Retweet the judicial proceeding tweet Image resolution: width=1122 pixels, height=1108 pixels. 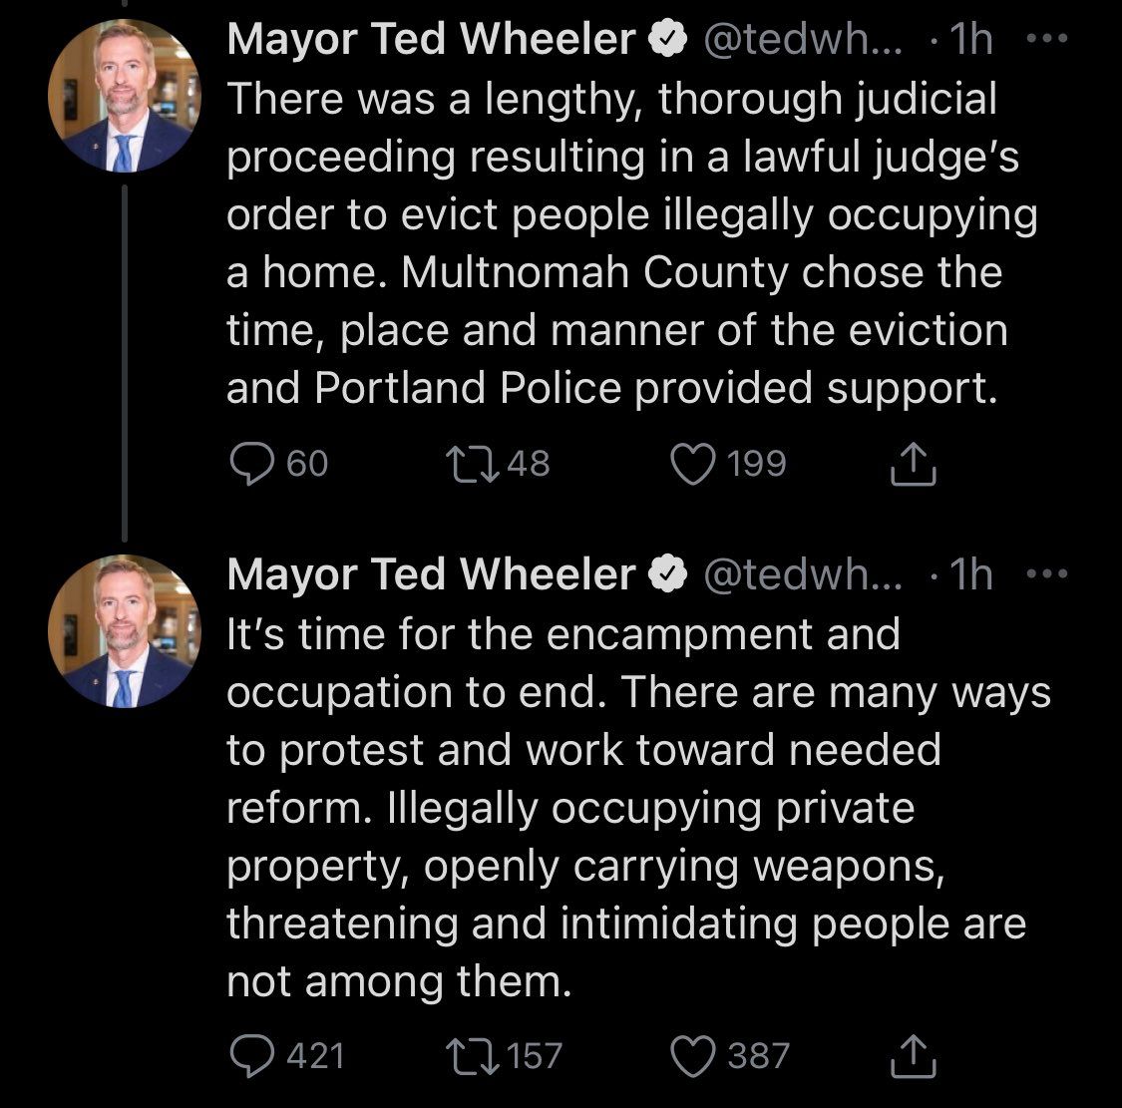pos(471,464)
